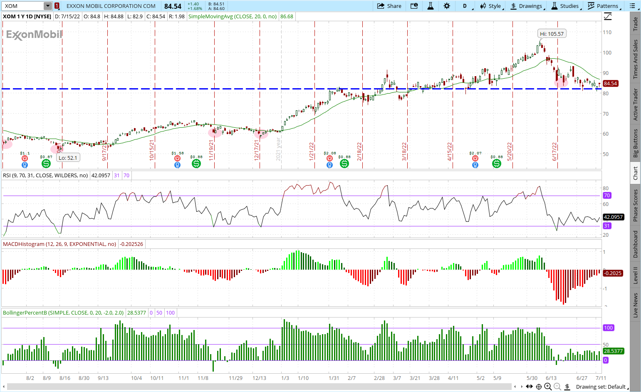The image size is (641, 392).
Task: Open the Phase Scores side tab
Action: tap(635, 206)
